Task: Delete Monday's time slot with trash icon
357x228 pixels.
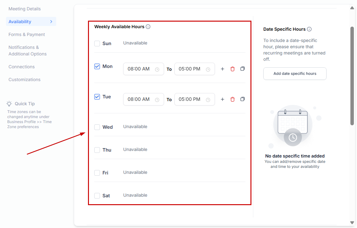Action: tap(233, 69)
